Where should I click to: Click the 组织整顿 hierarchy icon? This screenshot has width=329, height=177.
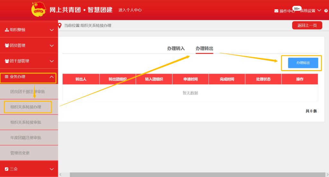(7, 30)
